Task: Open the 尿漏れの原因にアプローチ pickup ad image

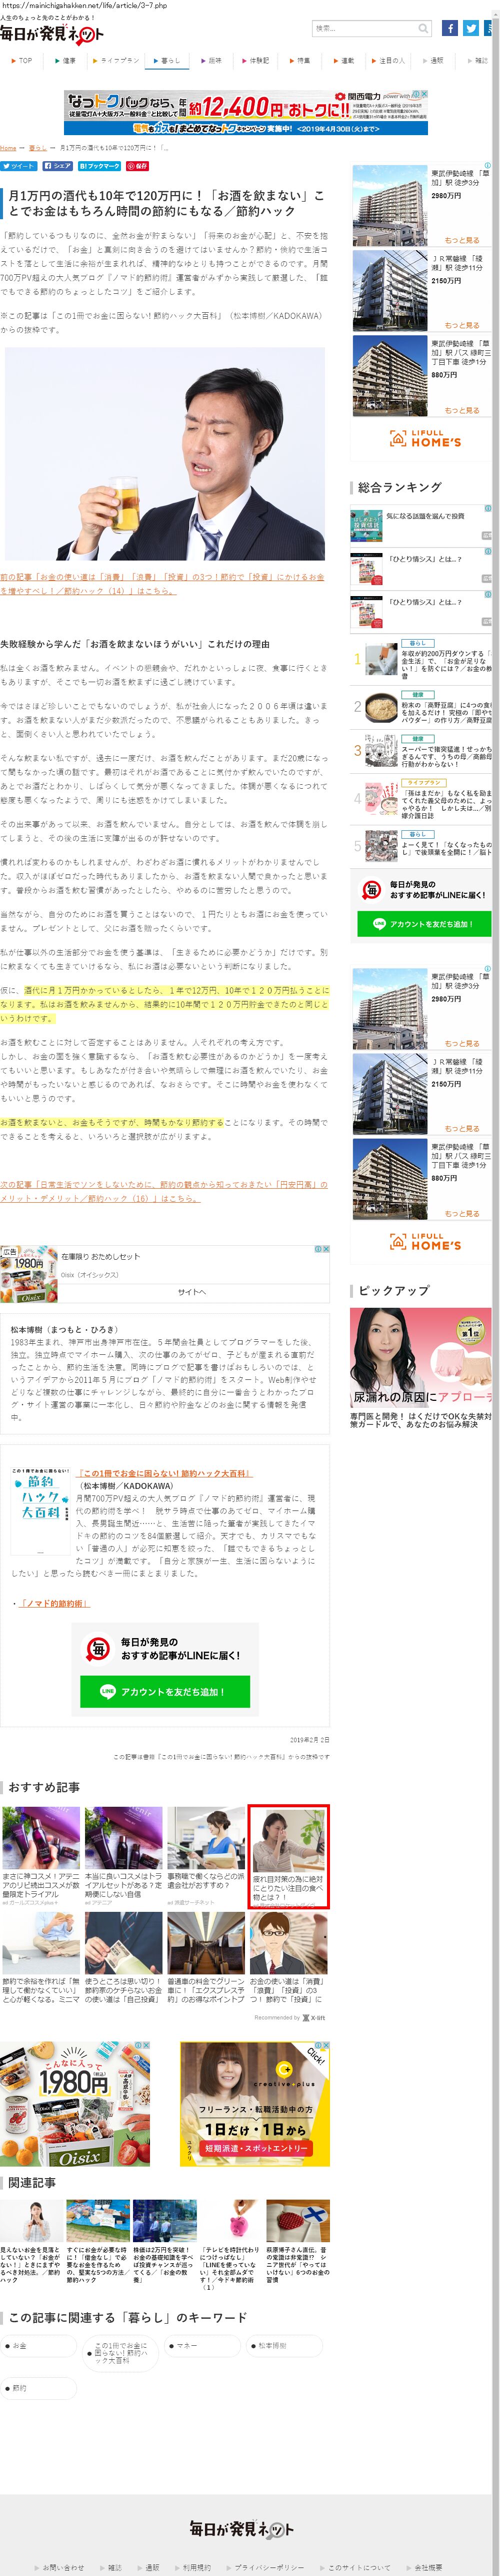Action: [x=421, y=1358]
